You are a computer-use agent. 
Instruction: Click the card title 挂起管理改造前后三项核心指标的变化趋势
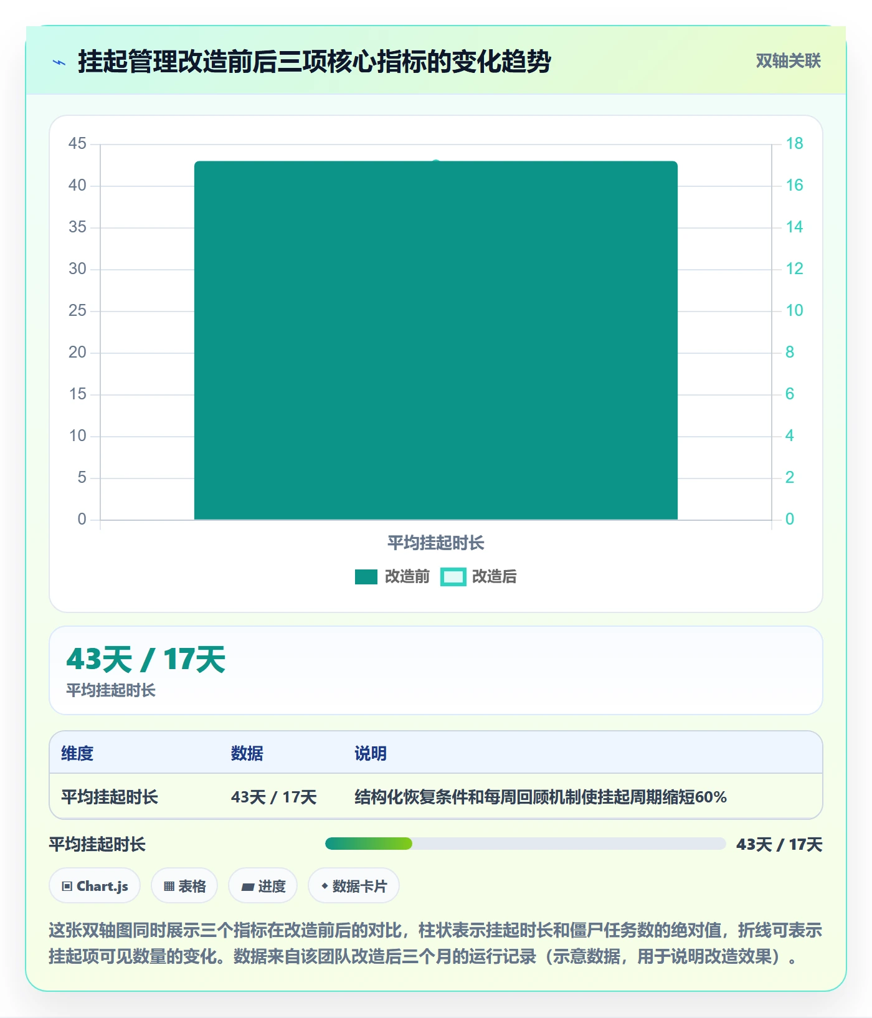pos(315,62)
